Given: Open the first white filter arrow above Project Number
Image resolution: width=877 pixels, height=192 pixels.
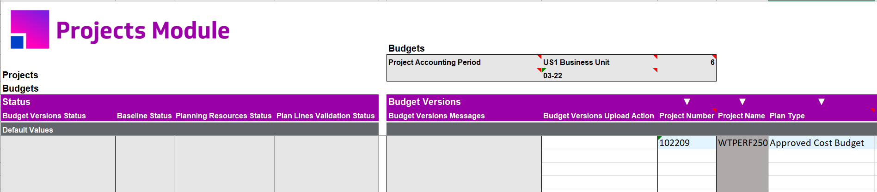Looking at the screenshot, I should [687, 102].
